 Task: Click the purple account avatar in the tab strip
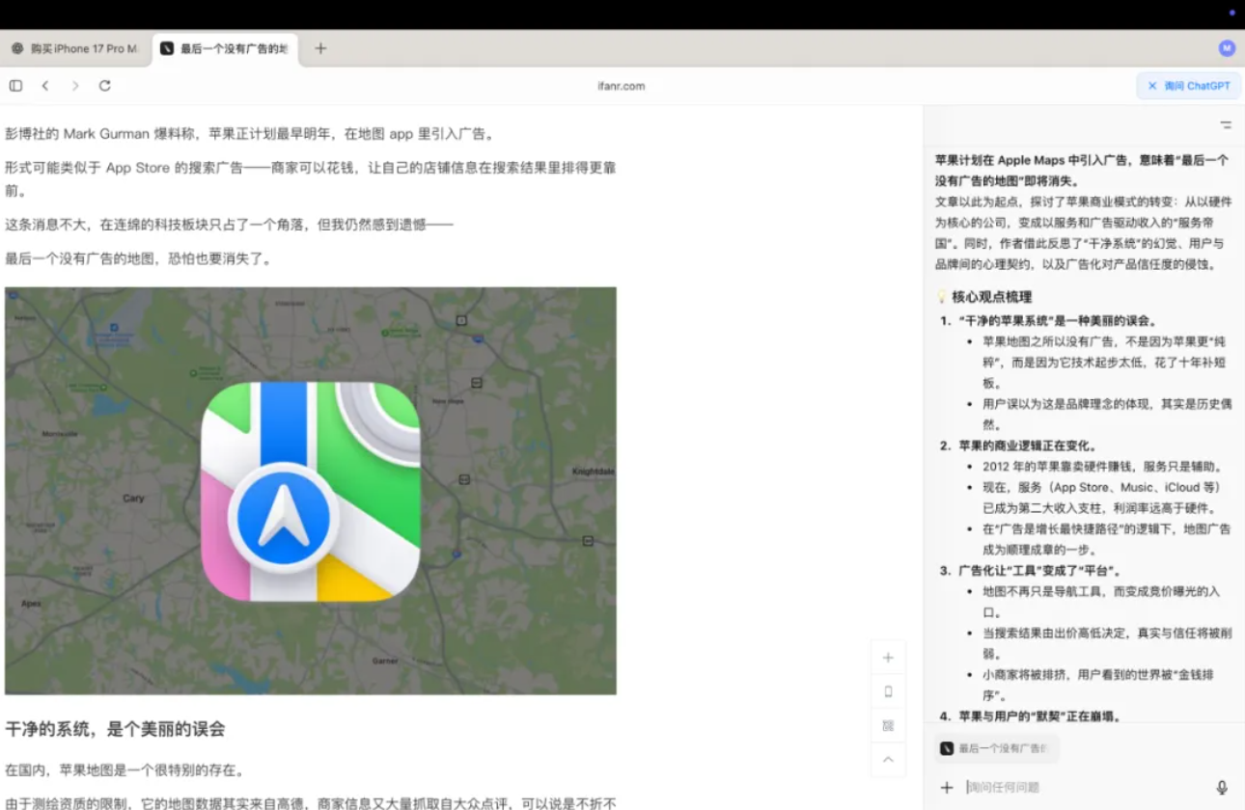click(1227, 46)
